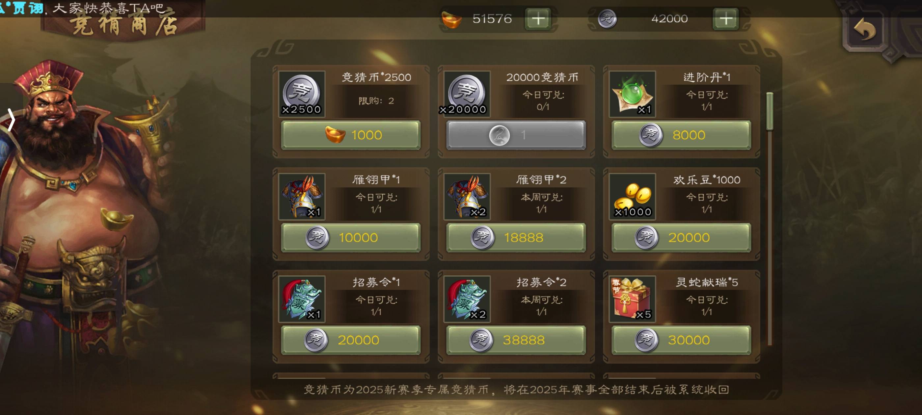
Task: Click the shop list scrollbar handle
Action: coord(770,111)
